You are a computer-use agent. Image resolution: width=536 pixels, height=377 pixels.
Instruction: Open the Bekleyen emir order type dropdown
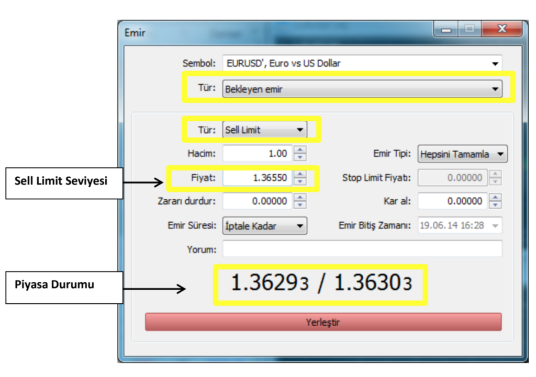click(x=362, y=89)
